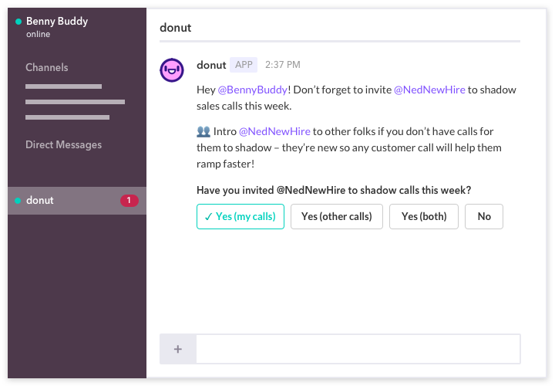Open the @BennyBuddy mention link
Image resolution: width=555 pixels, height=386 pixels.
(x=252, y=90)
